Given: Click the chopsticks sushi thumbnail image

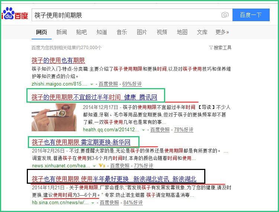Looking at the screenshot, I should point(54,118).
